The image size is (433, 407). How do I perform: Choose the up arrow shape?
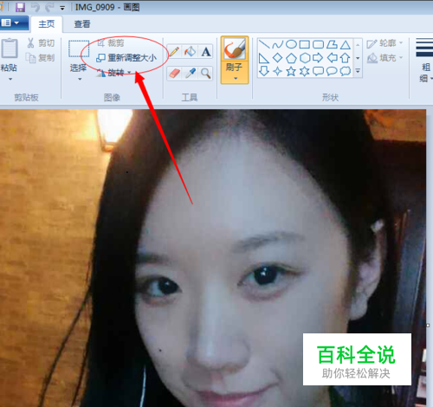point(346,58)
